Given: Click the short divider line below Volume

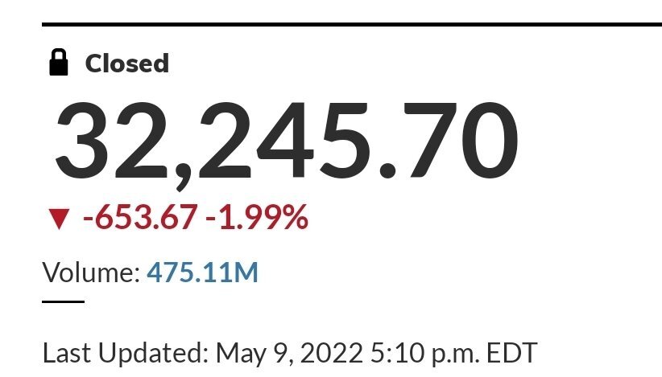Looking at the screenshot, I should click(x=64, y=301).
